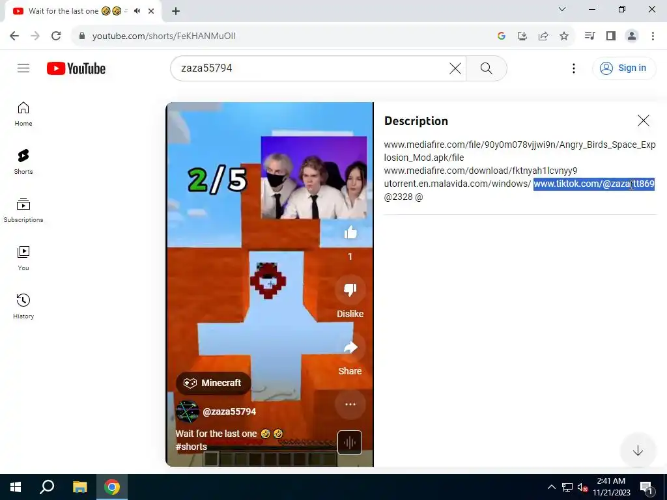Share the short video
Image resolution: width=667 pixels, height=500 pixels.
pos(350,348)
